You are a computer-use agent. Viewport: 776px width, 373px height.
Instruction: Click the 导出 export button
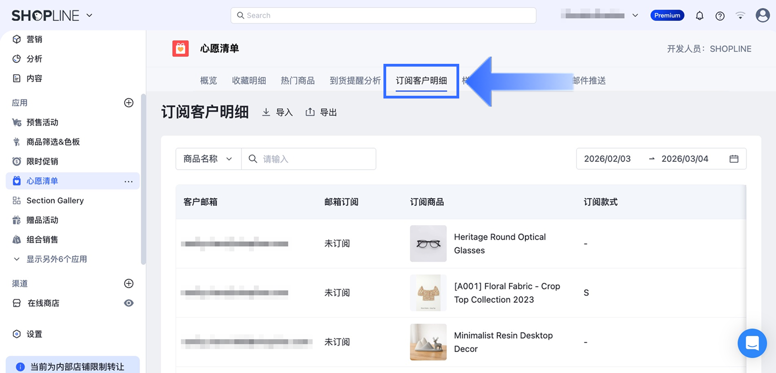(321, 112)
